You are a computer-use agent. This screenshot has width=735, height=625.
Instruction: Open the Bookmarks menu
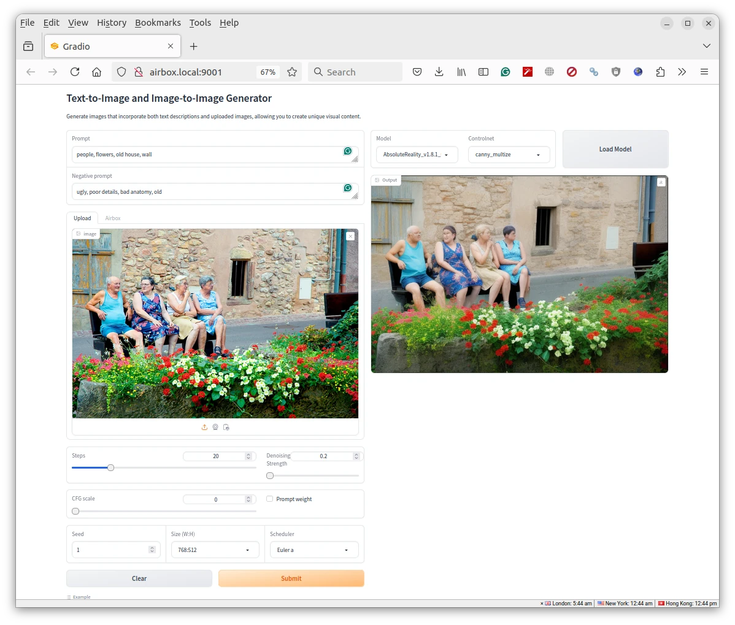[158, 23]
